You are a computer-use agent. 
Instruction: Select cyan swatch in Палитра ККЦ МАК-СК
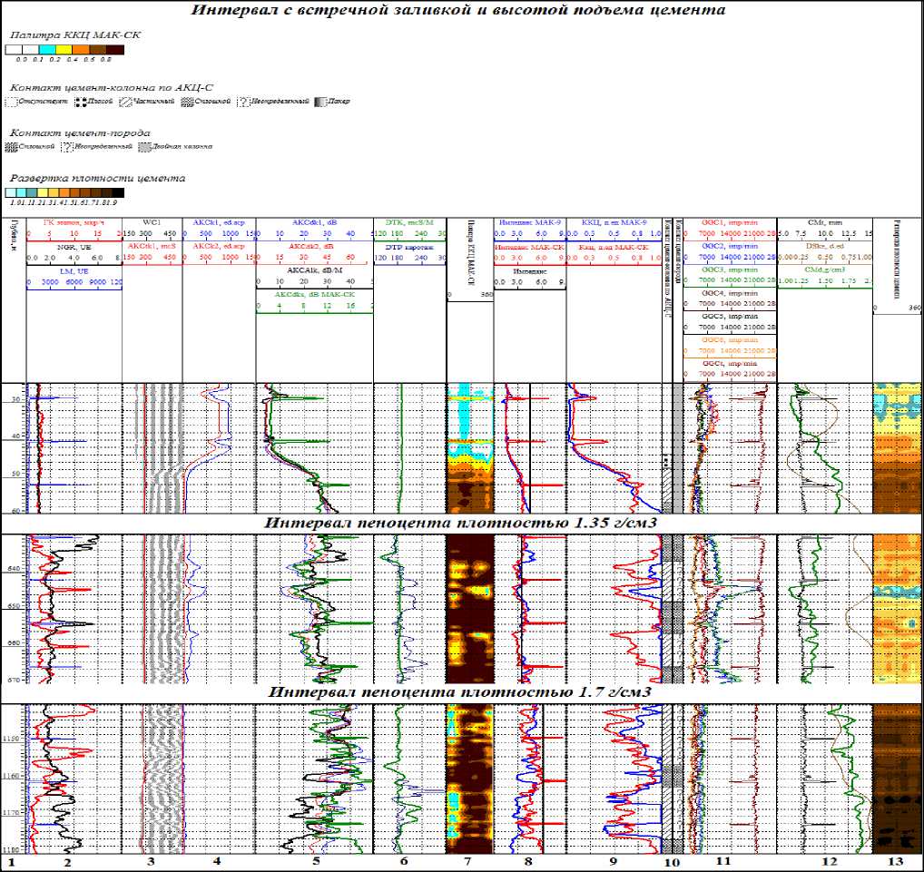[x=48, y=50]
